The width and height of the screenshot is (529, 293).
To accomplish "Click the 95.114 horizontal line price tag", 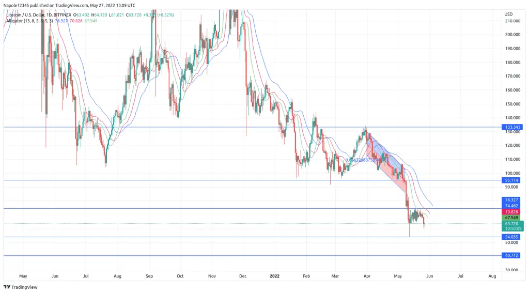I will [x=511, y=180].
